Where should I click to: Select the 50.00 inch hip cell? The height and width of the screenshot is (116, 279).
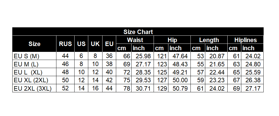click(x=180, y=81)
